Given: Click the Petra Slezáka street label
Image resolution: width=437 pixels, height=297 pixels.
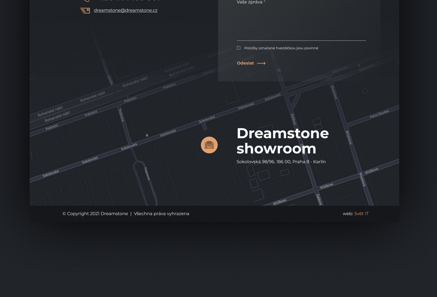Looking at the screenshot, I should click(379, 114).
